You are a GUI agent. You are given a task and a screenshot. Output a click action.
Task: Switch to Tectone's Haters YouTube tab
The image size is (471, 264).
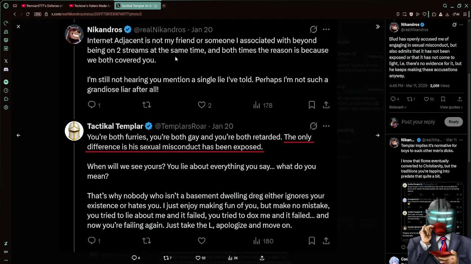pyautogui.click(x=90, y=6)
